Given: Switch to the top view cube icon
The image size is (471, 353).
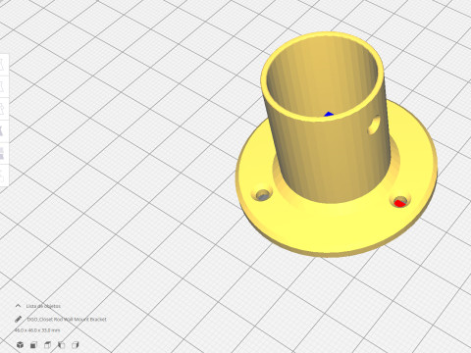Looking at the screenshot, I should [47, 345].
